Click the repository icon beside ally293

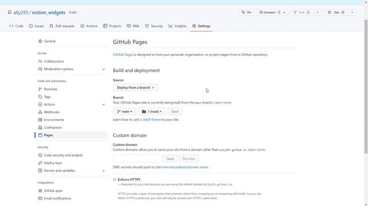click(x=9, y=12)
